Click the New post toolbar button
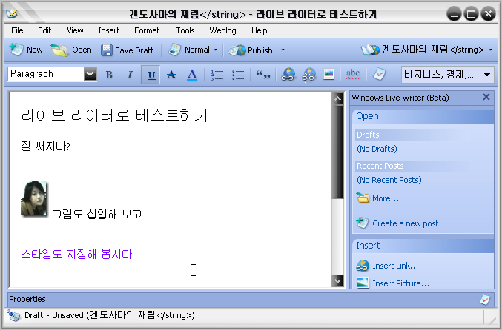 click(26, 50)
